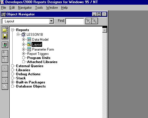Click the scrollbar up arrow
Viewport: 148px width, 118px height.
[x=105, y=30]
